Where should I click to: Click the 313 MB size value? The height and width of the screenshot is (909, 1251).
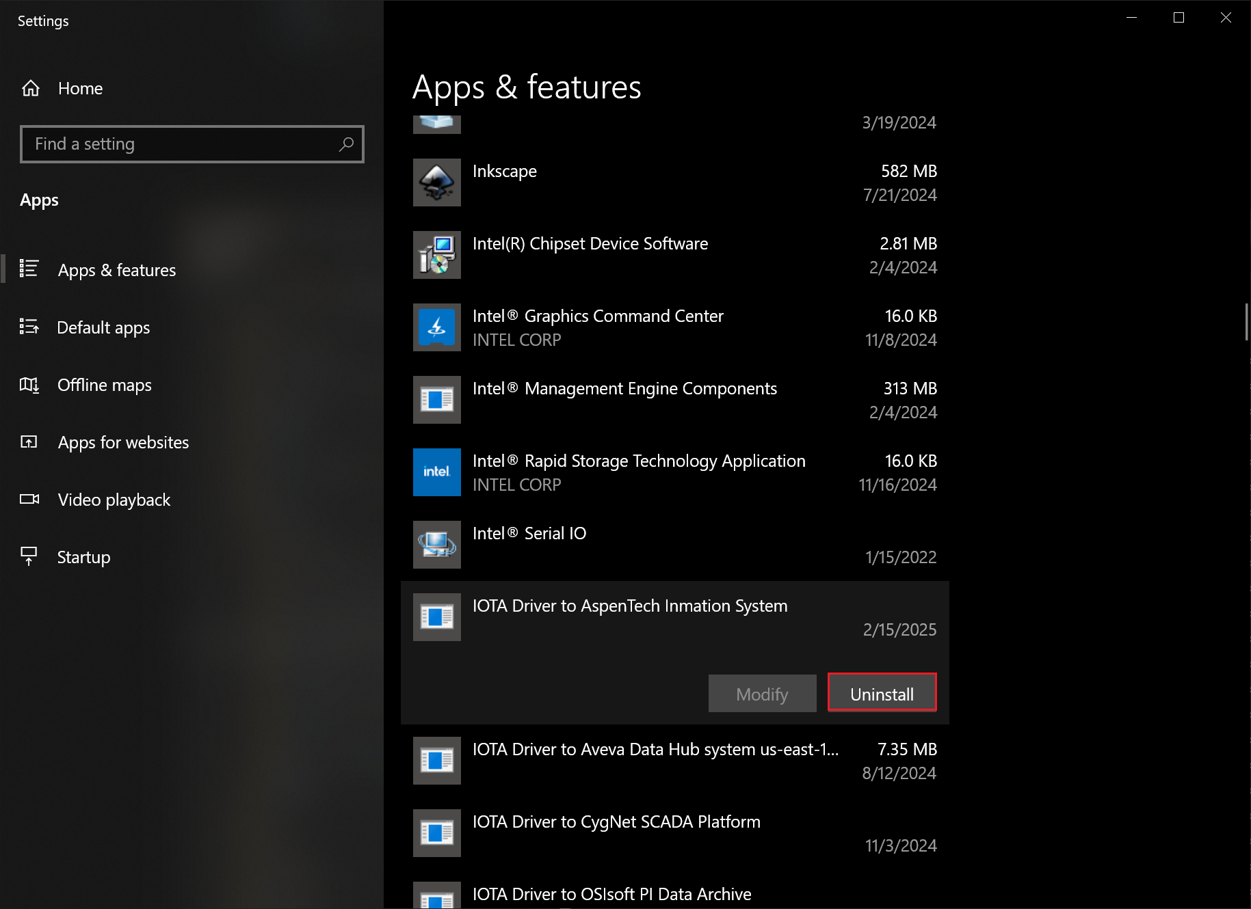coord(910,388)
